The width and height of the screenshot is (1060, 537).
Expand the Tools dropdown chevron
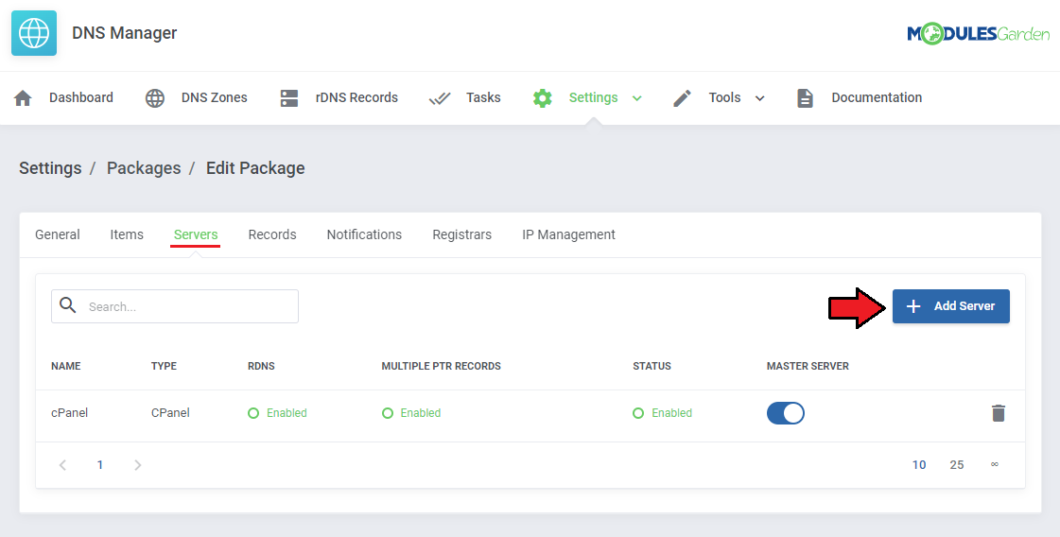click(760, 98)
